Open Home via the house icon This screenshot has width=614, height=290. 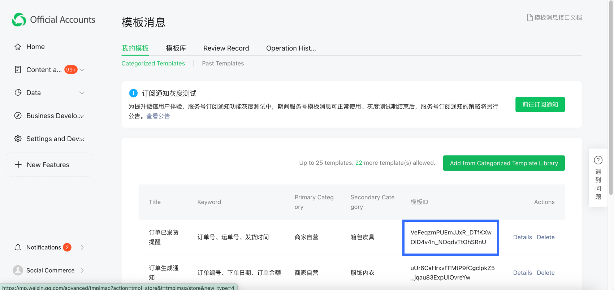point(18,47)
